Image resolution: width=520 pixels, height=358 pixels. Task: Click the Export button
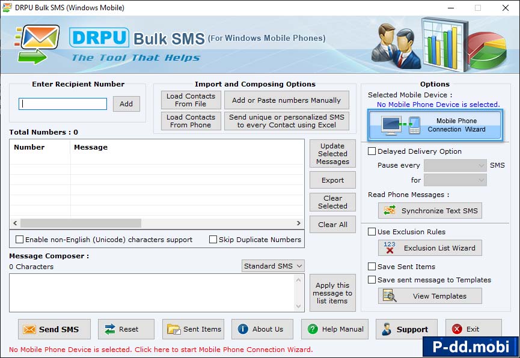tap(332, 180)
